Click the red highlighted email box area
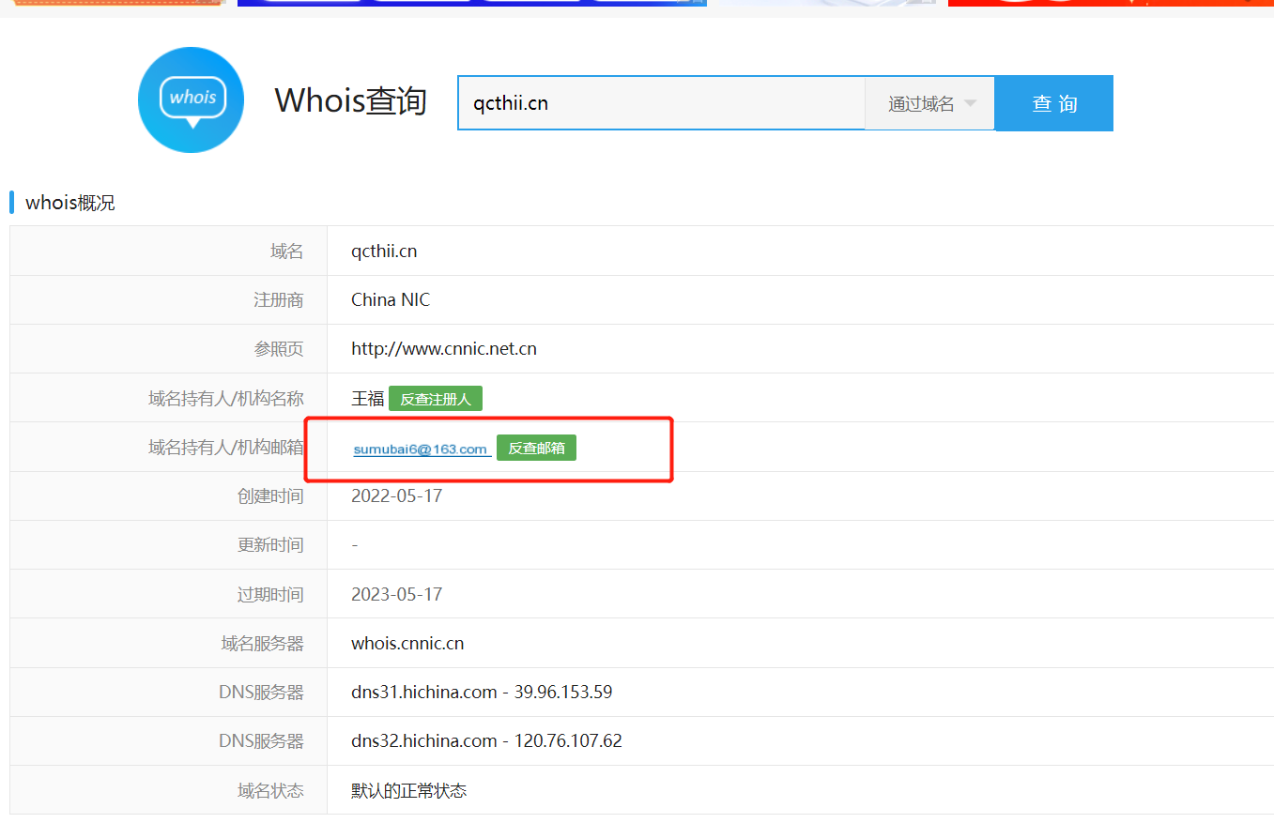 click(488, 448)
